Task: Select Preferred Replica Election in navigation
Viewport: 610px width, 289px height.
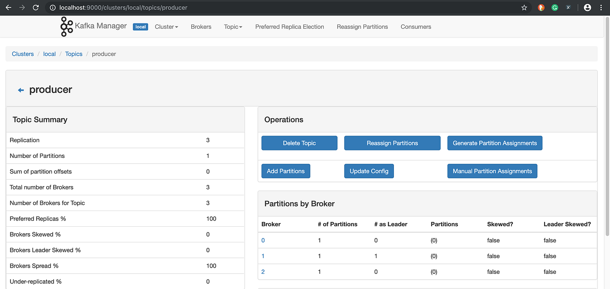Action: point(289,27)
